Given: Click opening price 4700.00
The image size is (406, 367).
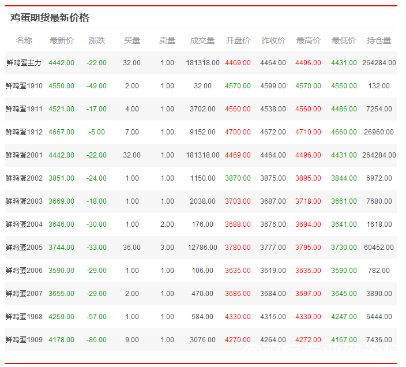Looking at the screenshot, I should (238, 132).
